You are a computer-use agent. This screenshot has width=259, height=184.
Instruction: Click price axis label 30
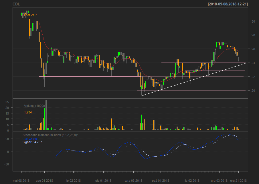click(x=253, y=21)
